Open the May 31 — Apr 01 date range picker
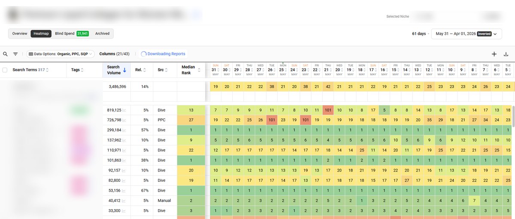 (x=467, y=34)
